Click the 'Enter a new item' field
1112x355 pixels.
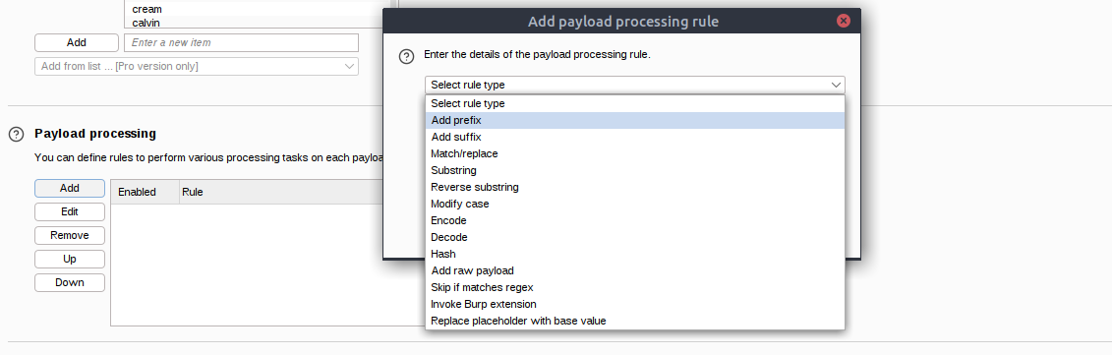[241, 42]
